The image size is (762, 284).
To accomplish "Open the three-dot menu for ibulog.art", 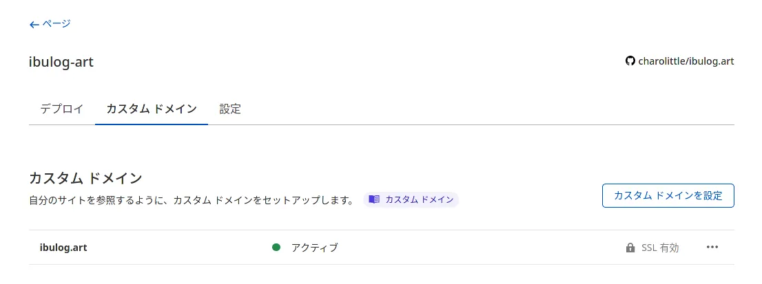I will [712, 248].
